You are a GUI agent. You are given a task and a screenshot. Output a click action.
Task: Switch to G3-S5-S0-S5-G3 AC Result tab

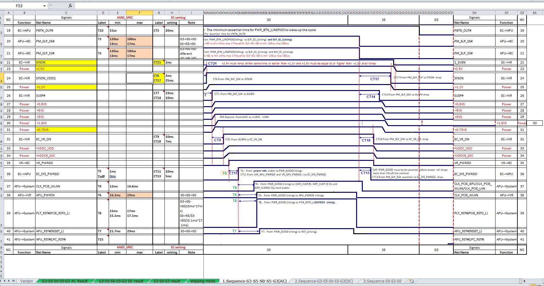point(65,281)
